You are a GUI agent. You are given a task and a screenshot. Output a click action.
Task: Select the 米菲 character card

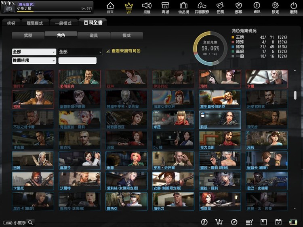coord(126,160)
